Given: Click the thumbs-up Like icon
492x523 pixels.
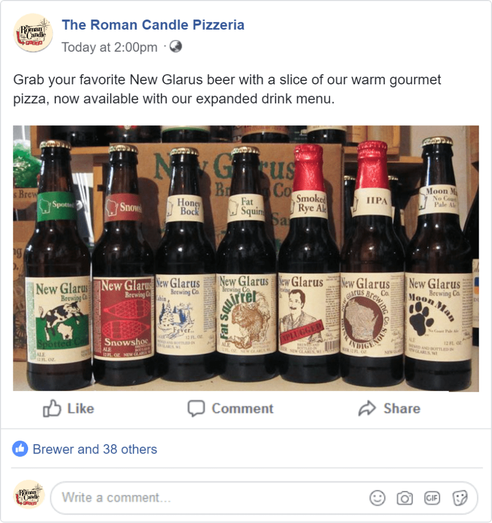Looking at the screenshot, I should (52, 408).
